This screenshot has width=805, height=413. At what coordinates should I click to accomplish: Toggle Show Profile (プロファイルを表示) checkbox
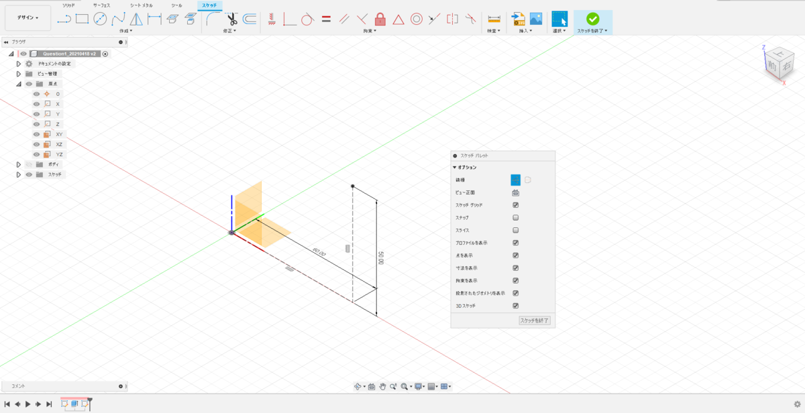516,243
